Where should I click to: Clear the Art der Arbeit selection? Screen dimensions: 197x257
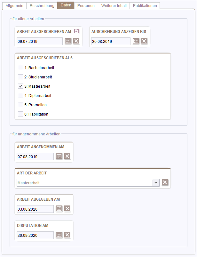click(x=165, y=182)
